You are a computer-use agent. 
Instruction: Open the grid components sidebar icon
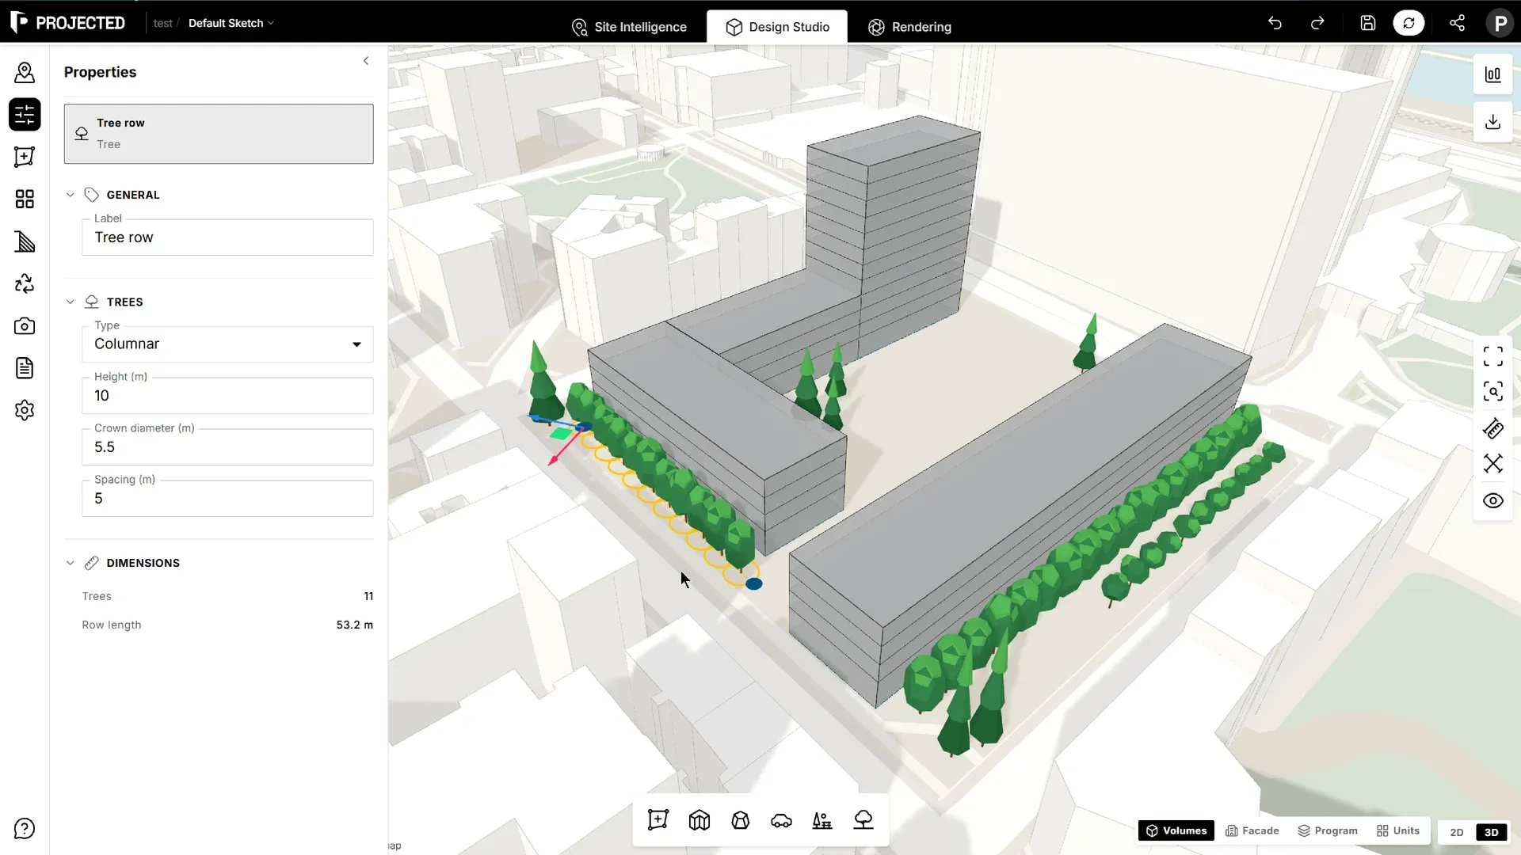[25, 199]
